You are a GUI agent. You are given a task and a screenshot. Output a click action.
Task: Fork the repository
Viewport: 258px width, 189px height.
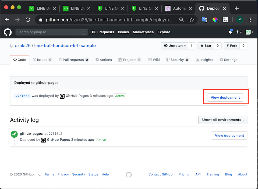232,46
